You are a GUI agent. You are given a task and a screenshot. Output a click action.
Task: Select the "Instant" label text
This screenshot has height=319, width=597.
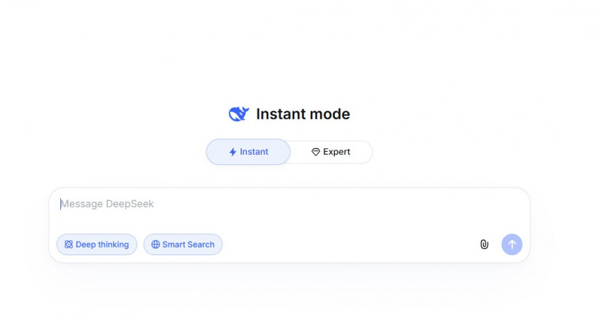254,152
